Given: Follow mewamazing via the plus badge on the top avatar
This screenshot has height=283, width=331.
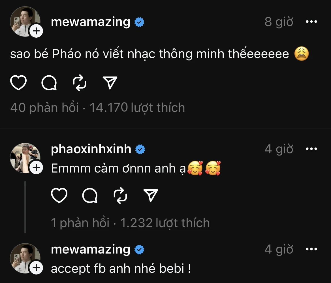Looking at the screenshot, I should click(x=36, y=31).
